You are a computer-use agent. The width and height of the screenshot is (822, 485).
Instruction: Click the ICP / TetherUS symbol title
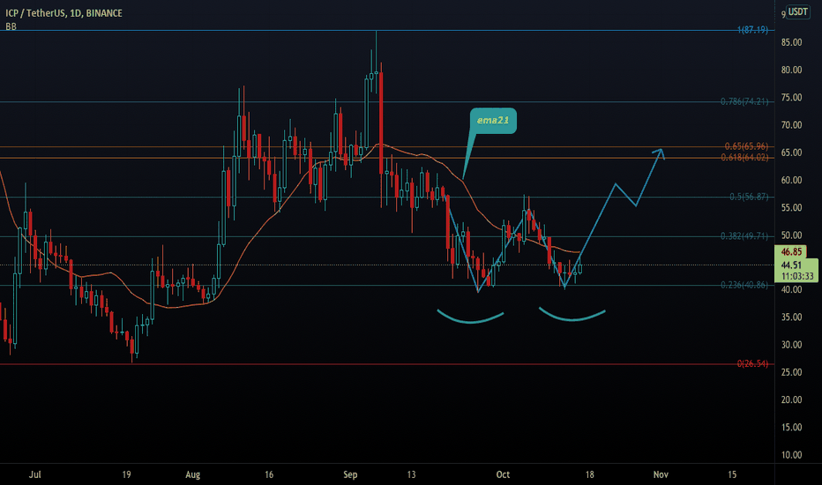click(64, 13)
